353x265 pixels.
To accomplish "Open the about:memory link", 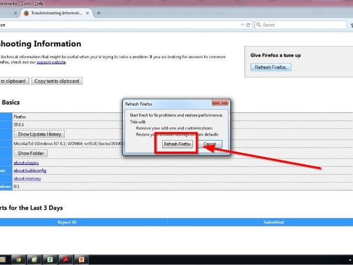I will click(27, 178).
